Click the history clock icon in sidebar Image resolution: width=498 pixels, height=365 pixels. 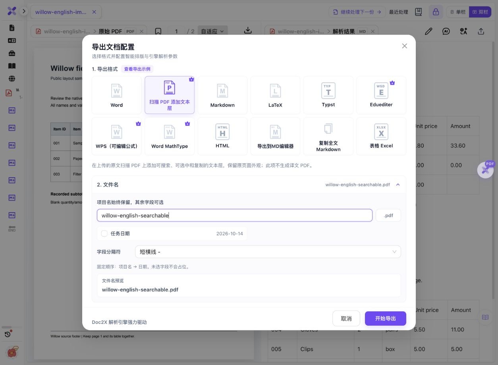[x=8, y=334]
